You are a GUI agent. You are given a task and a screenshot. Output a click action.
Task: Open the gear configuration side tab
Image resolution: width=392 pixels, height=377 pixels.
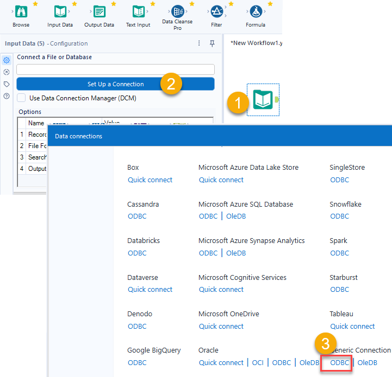click(x=7, y=60)
